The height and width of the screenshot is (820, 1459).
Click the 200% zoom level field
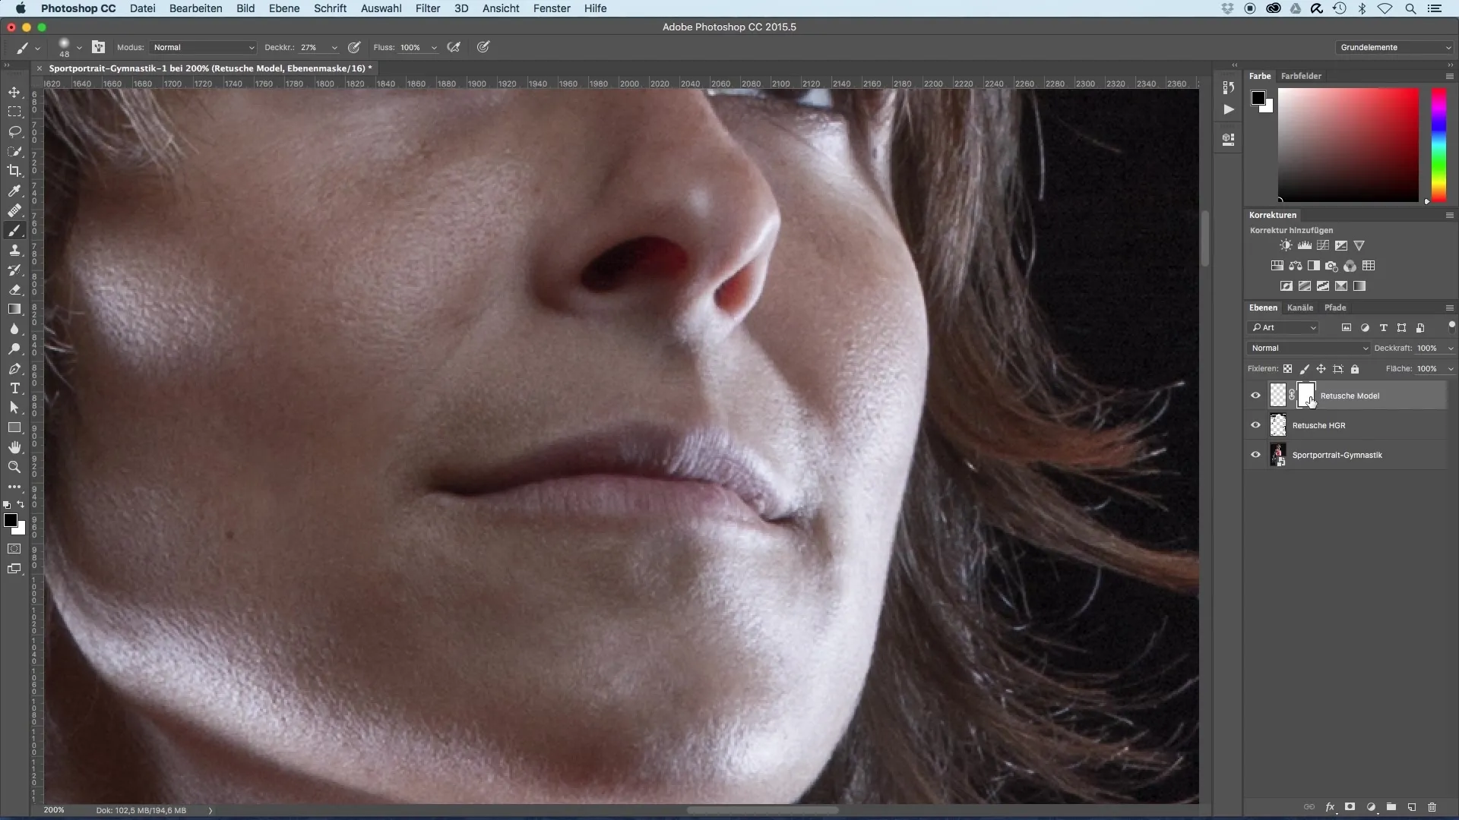click(x=55, y=810)
